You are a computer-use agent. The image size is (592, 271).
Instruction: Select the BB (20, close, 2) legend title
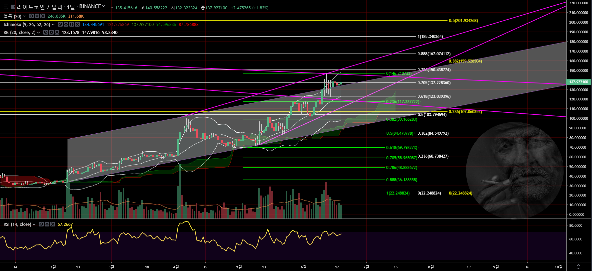(x=20, y=33)
